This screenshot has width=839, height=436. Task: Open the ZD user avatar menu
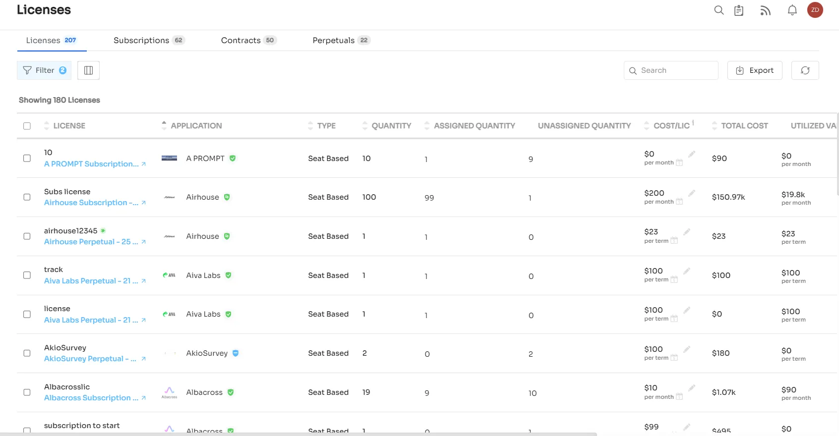(815, 10)
